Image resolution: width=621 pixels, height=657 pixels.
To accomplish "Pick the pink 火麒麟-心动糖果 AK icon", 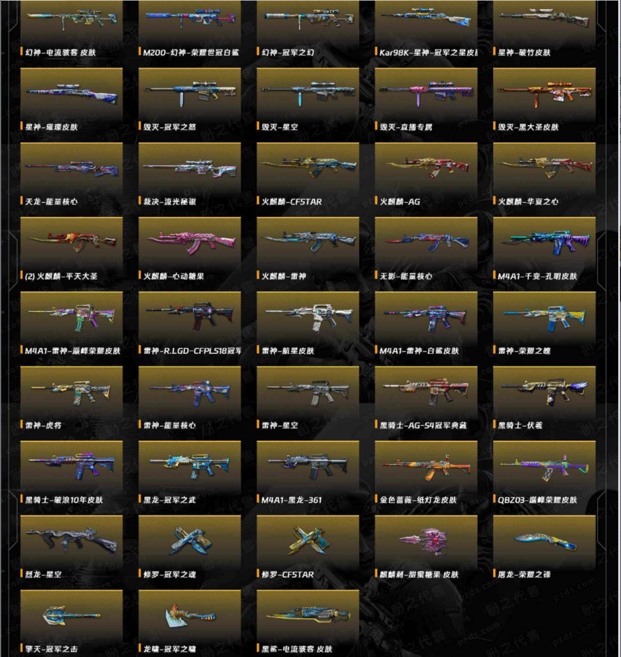I will click(190, 242).
